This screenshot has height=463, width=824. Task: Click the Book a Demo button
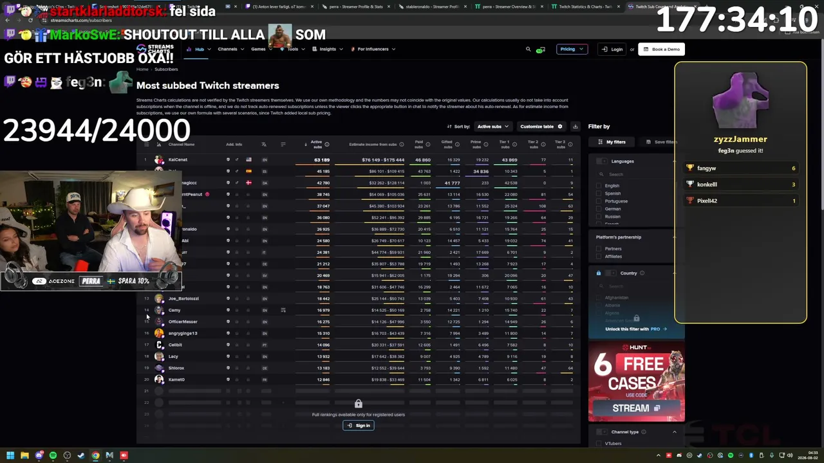[661, 50]
